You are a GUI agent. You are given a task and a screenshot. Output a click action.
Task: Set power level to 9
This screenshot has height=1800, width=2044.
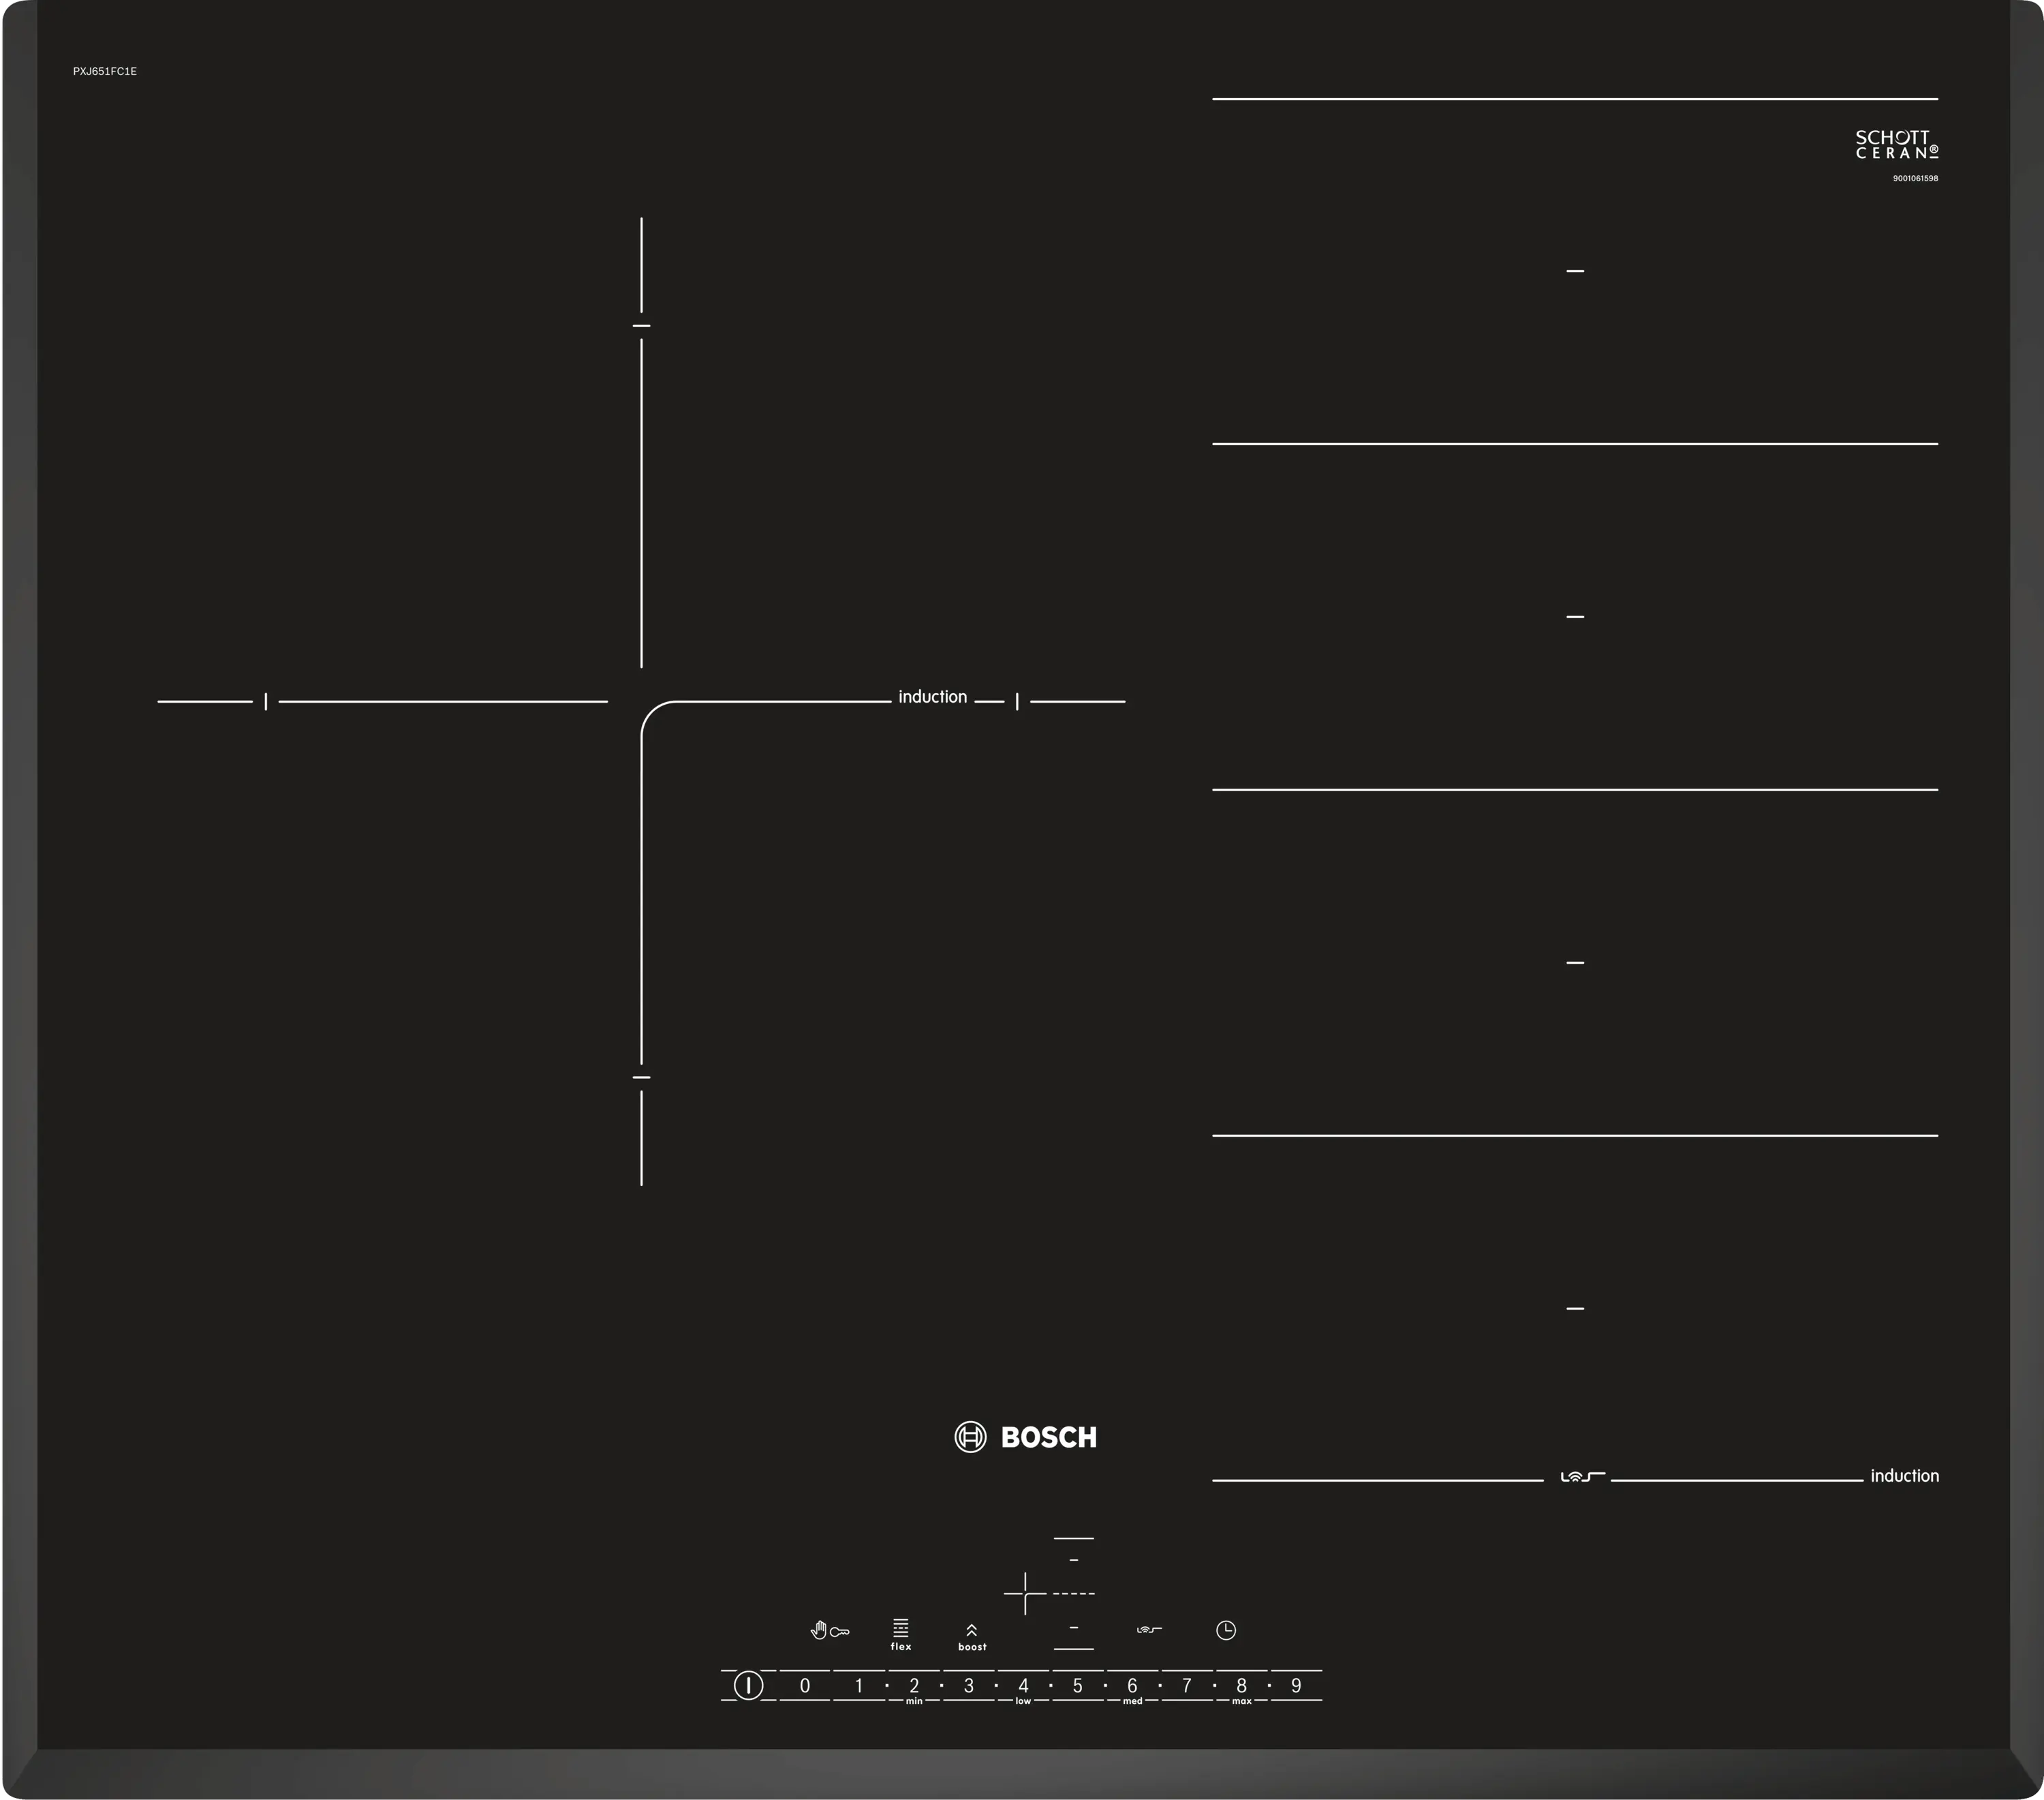click(1296, 1686)
